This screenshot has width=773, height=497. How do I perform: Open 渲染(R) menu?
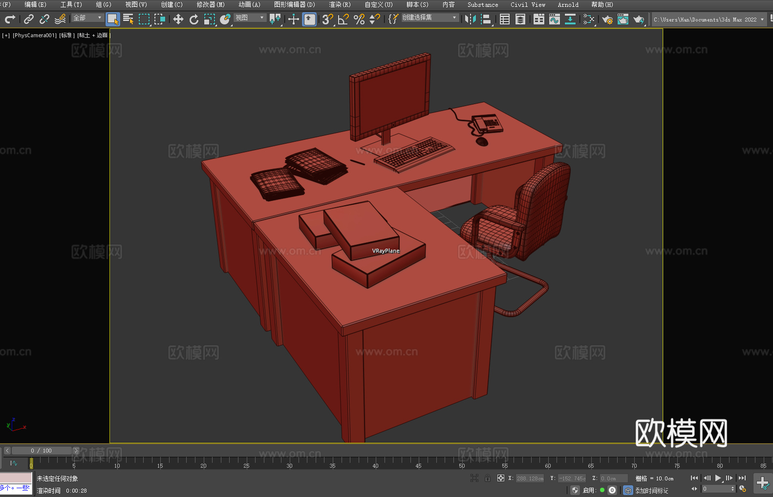[340, 4]
